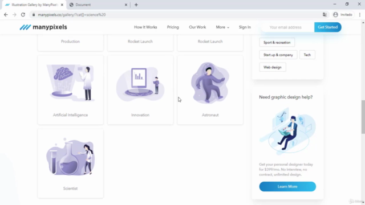Click the Get Started button
Viewport: 365px width, 205px height.
point(328,27)
